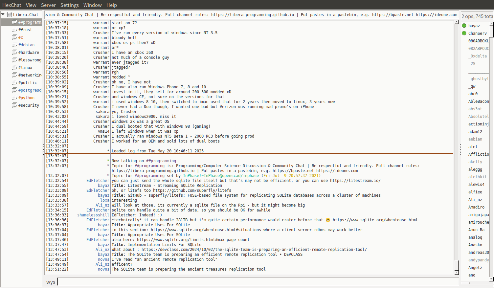
Task: Open the litestream.io link in chat
Action: pos(355,181)
